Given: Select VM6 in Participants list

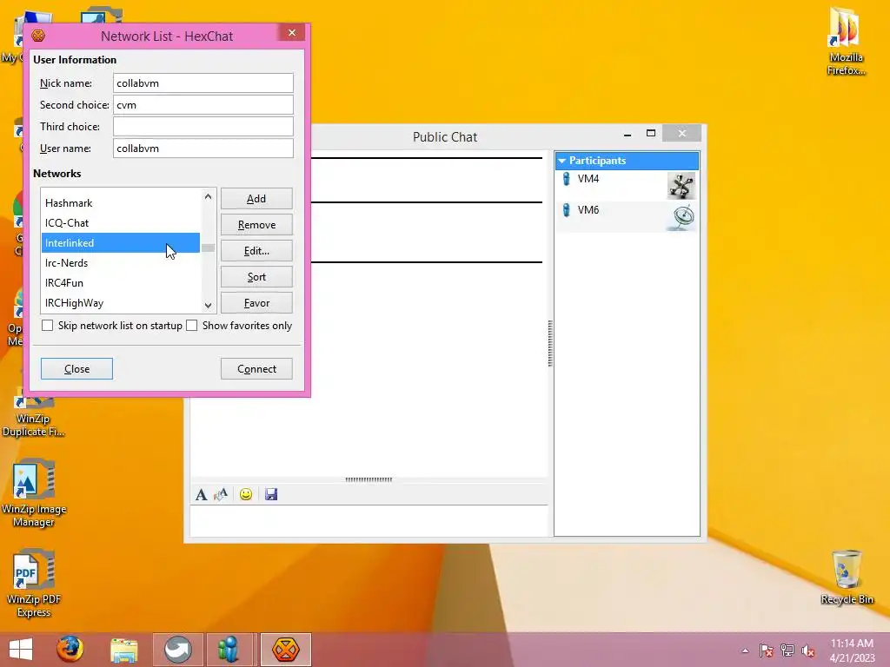Looking at the screenshot, I should pos(627,216).
